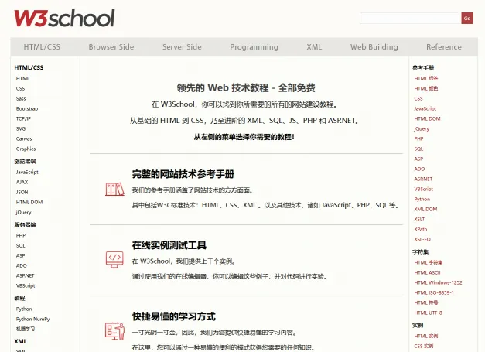The height and width of the screenshot is (352, 485).
Task: Click the red Go search button
Action: click(467, 19)
